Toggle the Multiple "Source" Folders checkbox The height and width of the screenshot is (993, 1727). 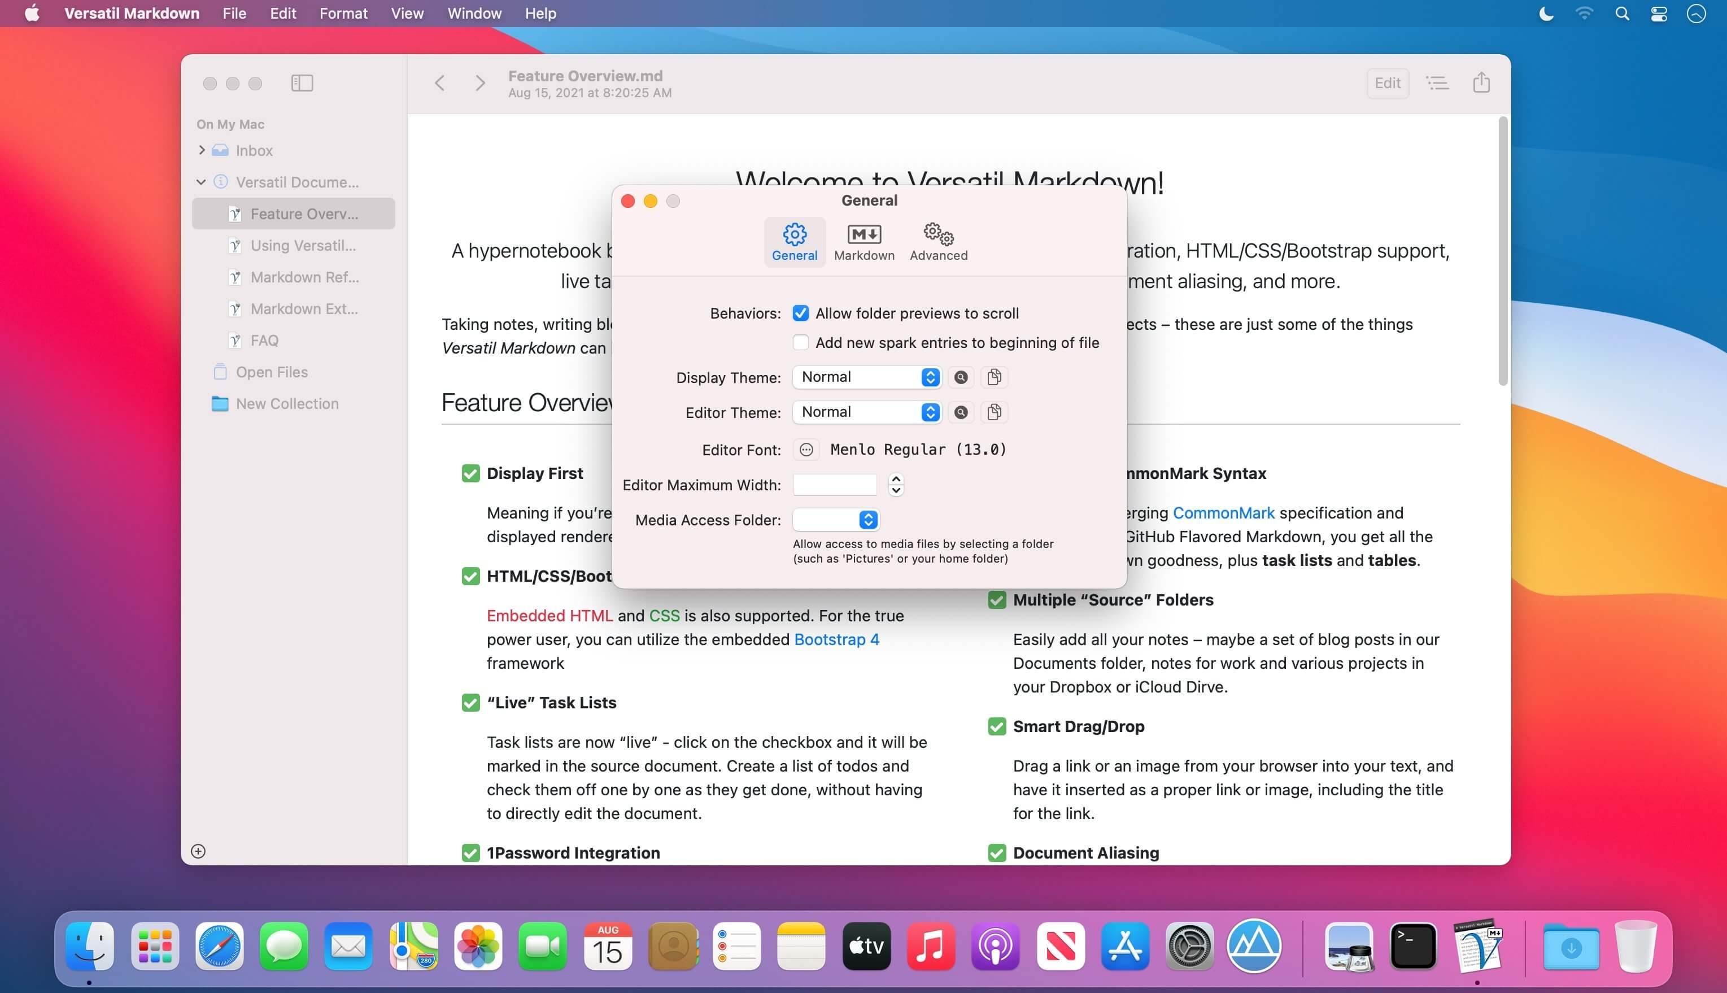997,600
